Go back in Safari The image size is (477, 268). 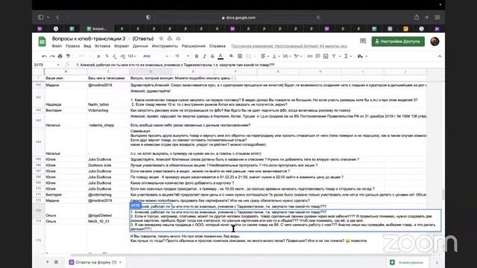(x=57, y=17)
